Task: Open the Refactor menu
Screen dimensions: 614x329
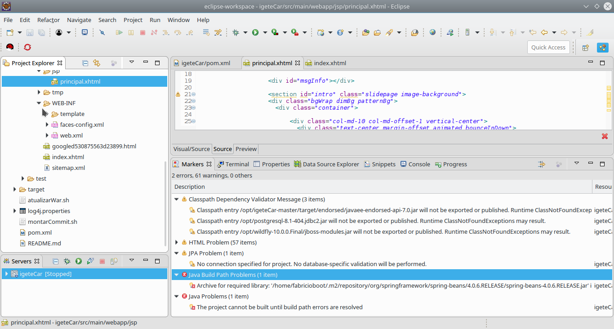Action: (48, 20)
